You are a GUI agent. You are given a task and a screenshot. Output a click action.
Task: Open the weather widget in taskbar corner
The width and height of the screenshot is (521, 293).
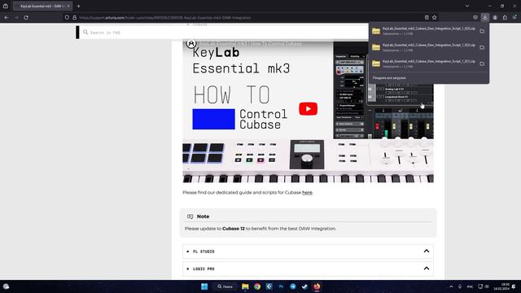tap(6, 286)
